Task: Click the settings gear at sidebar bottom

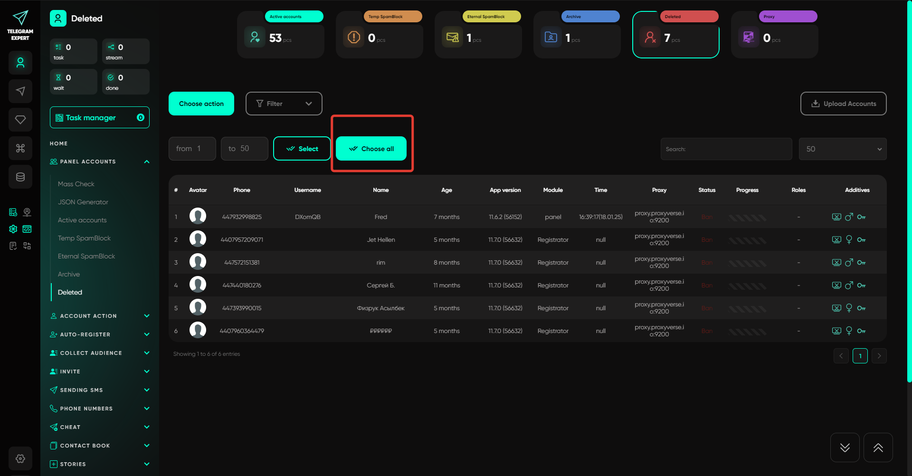Action: 20,458
